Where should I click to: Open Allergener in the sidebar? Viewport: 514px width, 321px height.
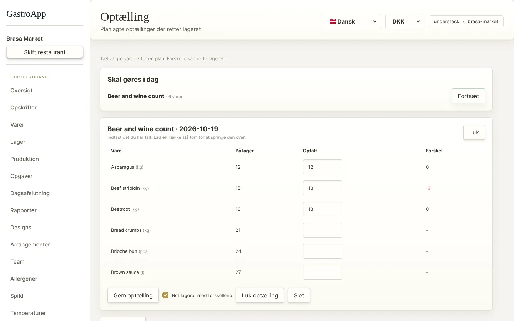(24, 279)
